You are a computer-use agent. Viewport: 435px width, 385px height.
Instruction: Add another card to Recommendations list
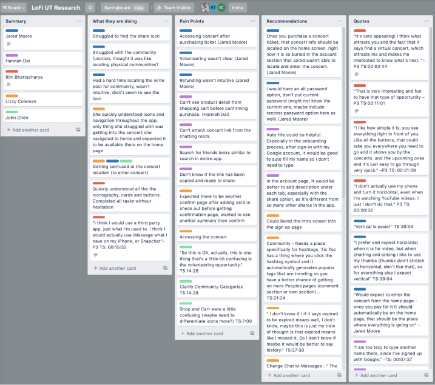[289, 375]
